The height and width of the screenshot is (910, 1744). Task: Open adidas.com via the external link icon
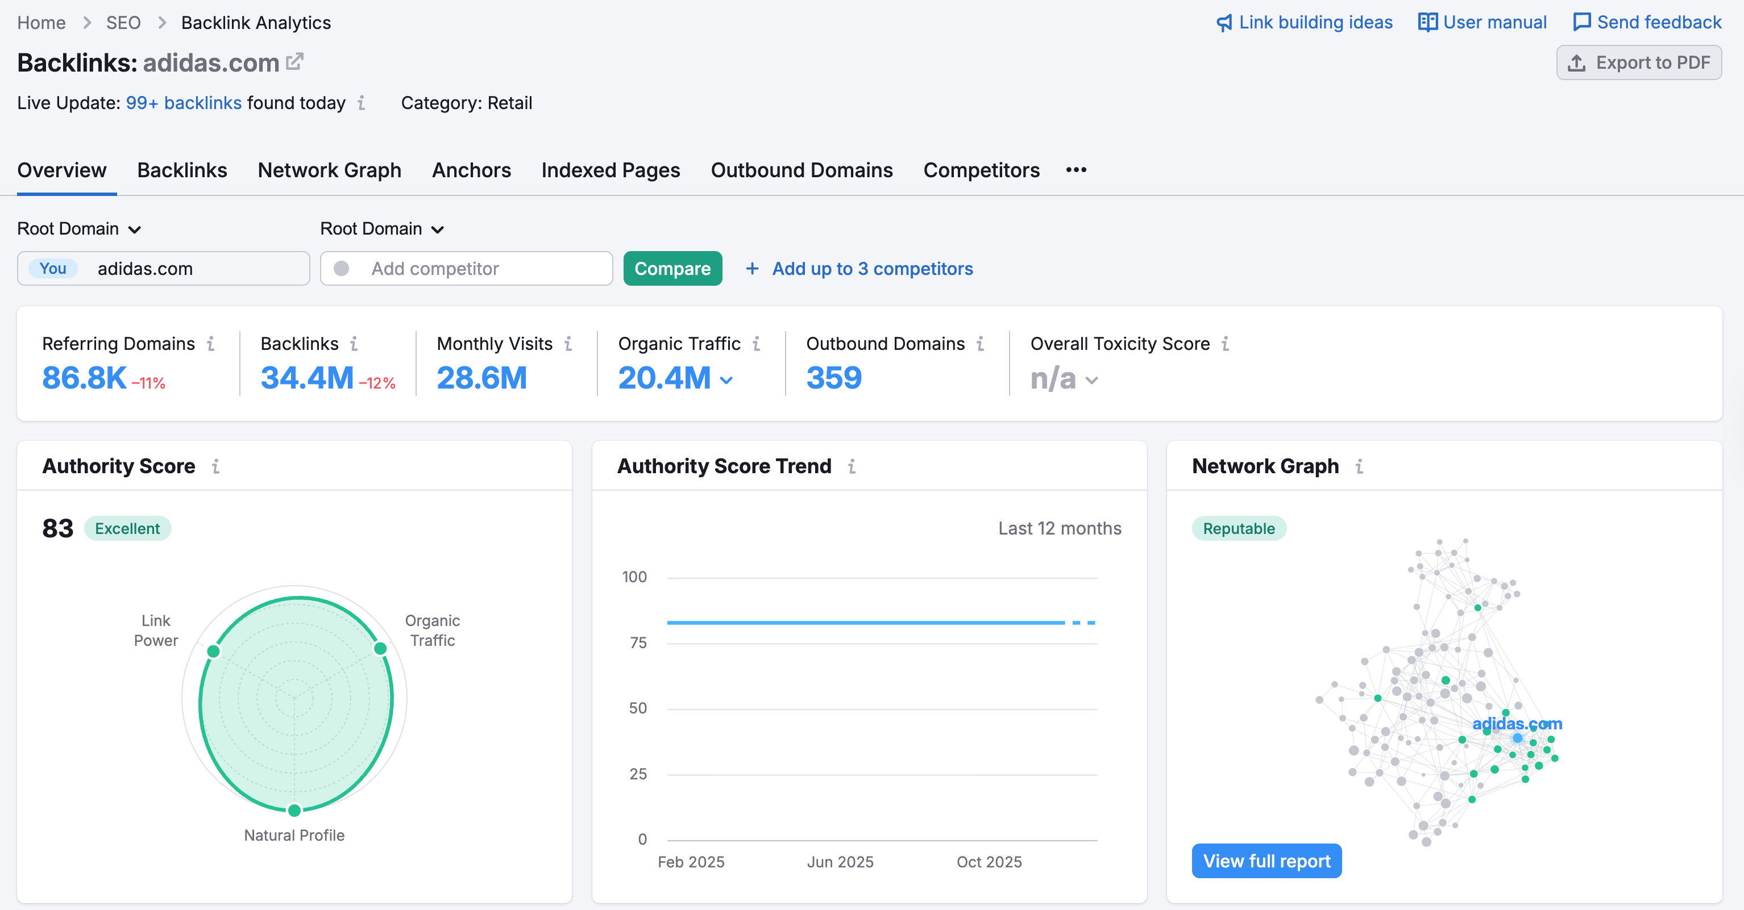(x=294, y=61)
